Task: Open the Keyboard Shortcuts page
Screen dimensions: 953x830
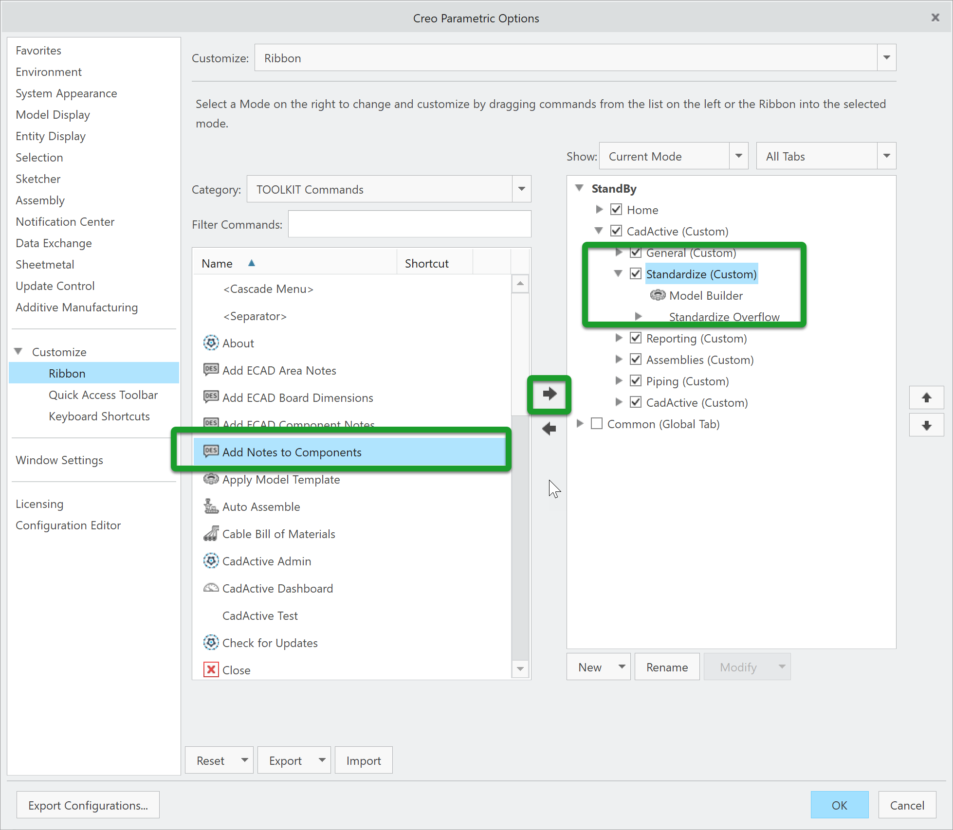Action: click(99, 416)
